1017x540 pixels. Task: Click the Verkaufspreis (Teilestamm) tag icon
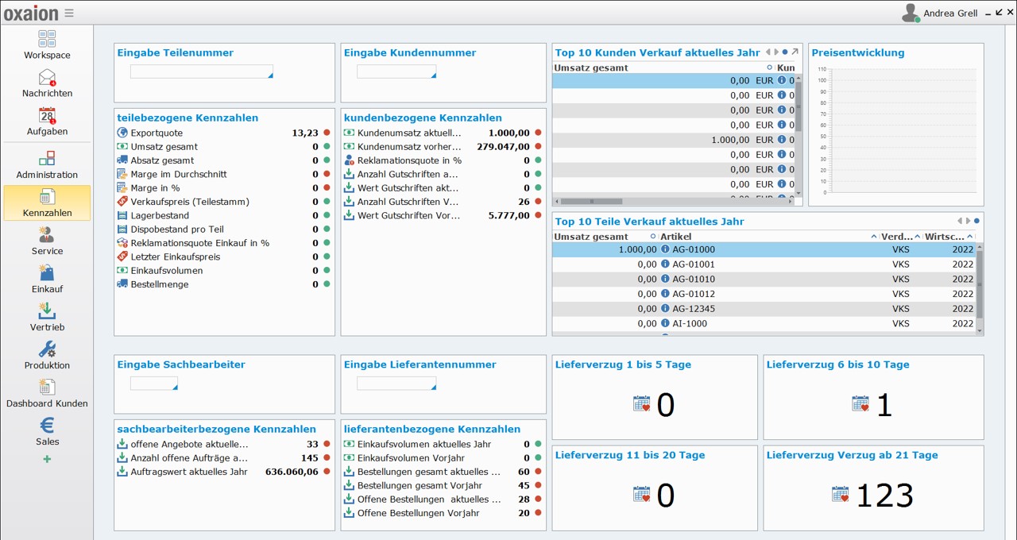(122, 202)
